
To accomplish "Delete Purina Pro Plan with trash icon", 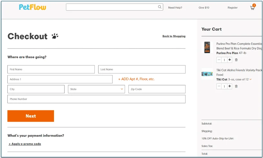I will point(236,60).
